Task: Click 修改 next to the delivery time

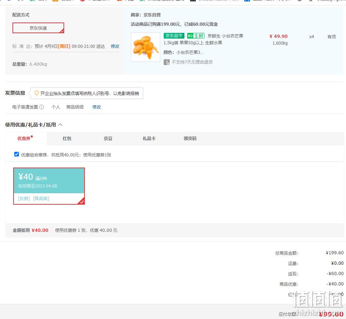Action: 115,46
